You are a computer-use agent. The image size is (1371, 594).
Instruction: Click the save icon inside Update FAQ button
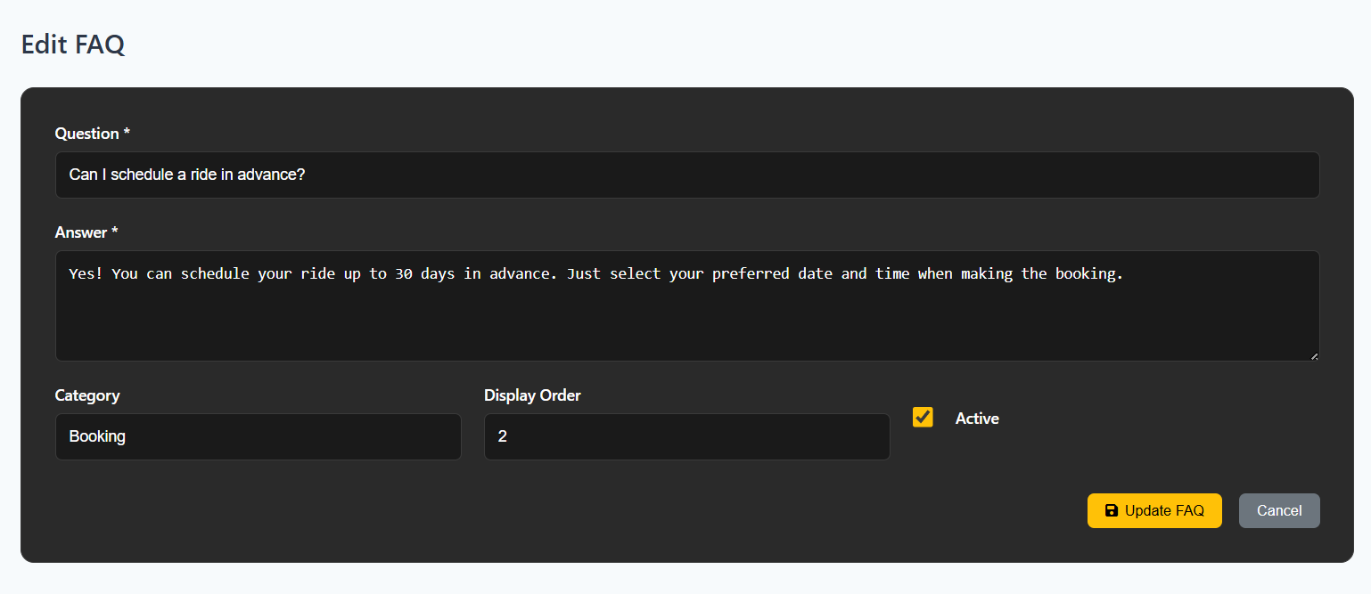point(1112,510)
